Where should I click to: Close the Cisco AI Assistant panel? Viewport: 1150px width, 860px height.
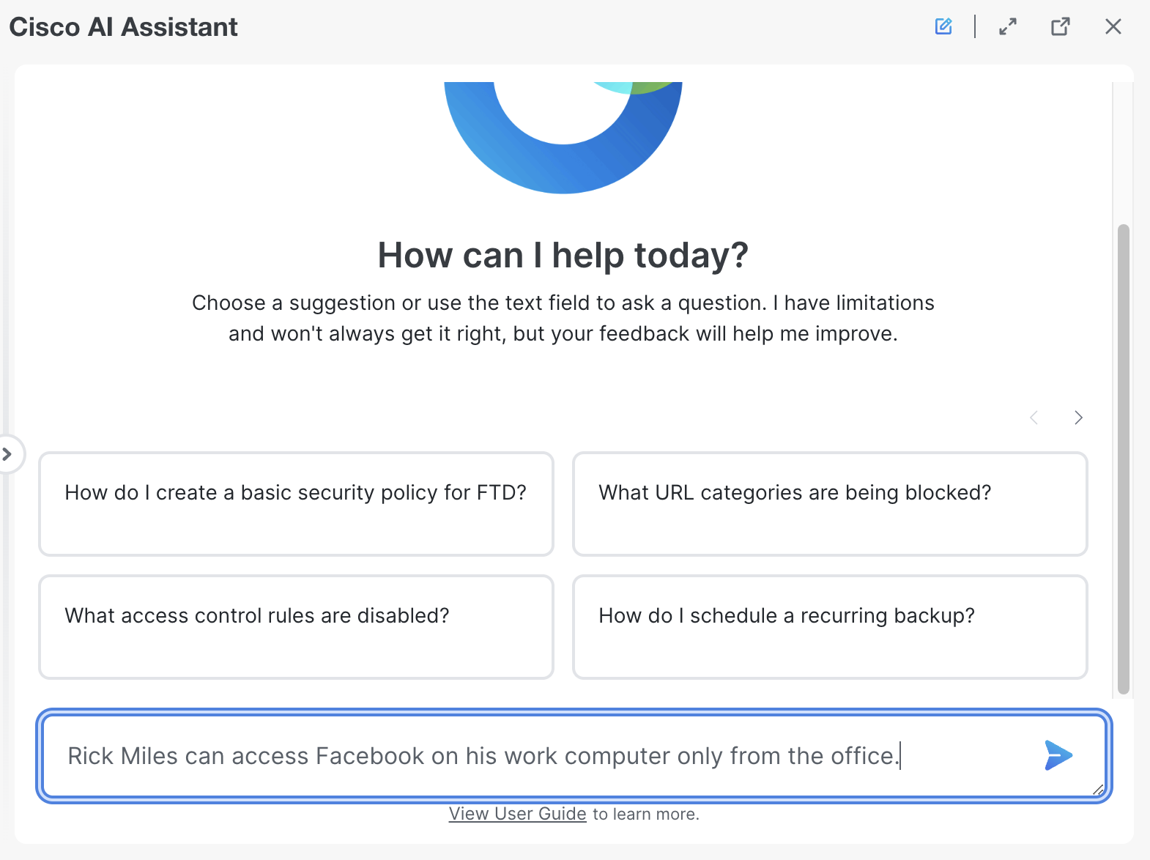(x=1113, y=27)
